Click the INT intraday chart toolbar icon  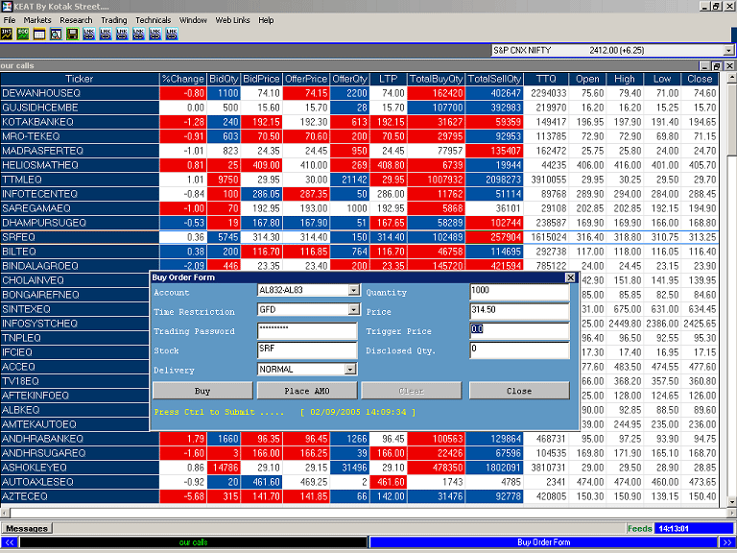coord(7,34)
